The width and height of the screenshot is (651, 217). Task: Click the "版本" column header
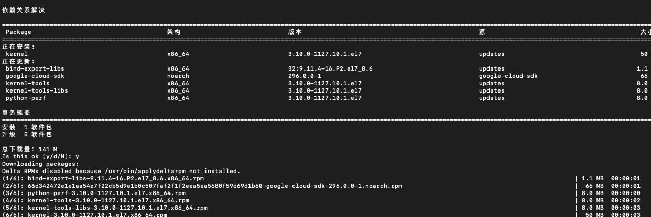[295, 32]
